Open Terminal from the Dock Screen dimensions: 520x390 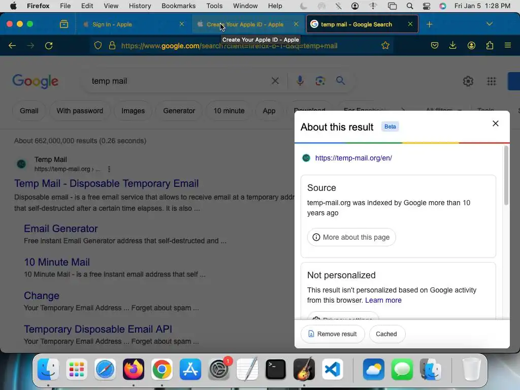point(276,369)
